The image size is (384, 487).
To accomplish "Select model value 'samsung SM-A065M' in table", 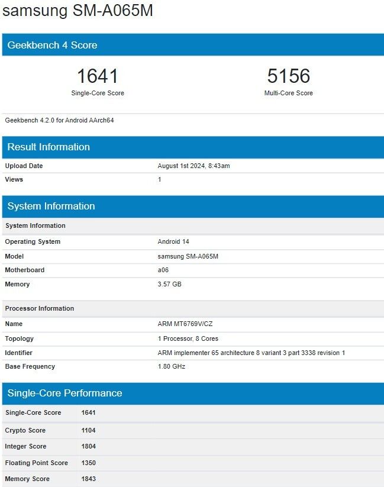I will 188,256.
